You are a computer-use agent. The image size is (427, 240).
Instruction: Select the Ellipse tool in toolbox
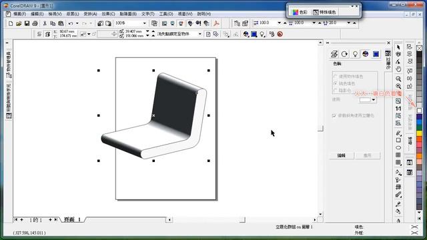[398, 148]
